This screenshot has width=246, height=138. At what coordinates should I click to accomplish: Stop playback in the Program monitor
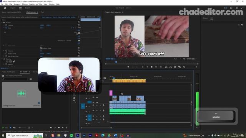pyautogui.click(x=151, y=67)
